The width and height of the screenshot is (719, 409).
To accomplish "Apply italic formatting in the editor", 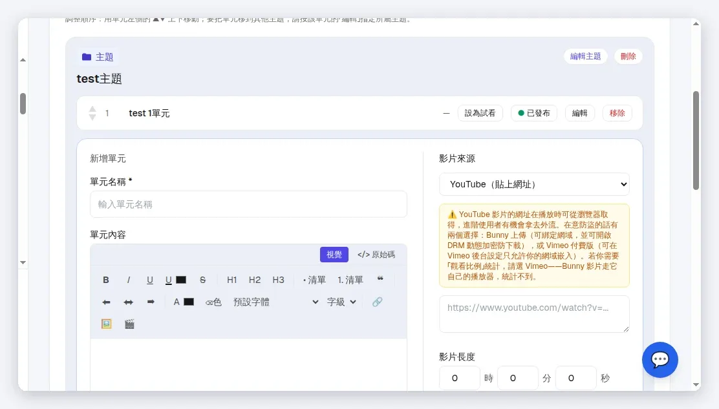I will tap(129, 280).
